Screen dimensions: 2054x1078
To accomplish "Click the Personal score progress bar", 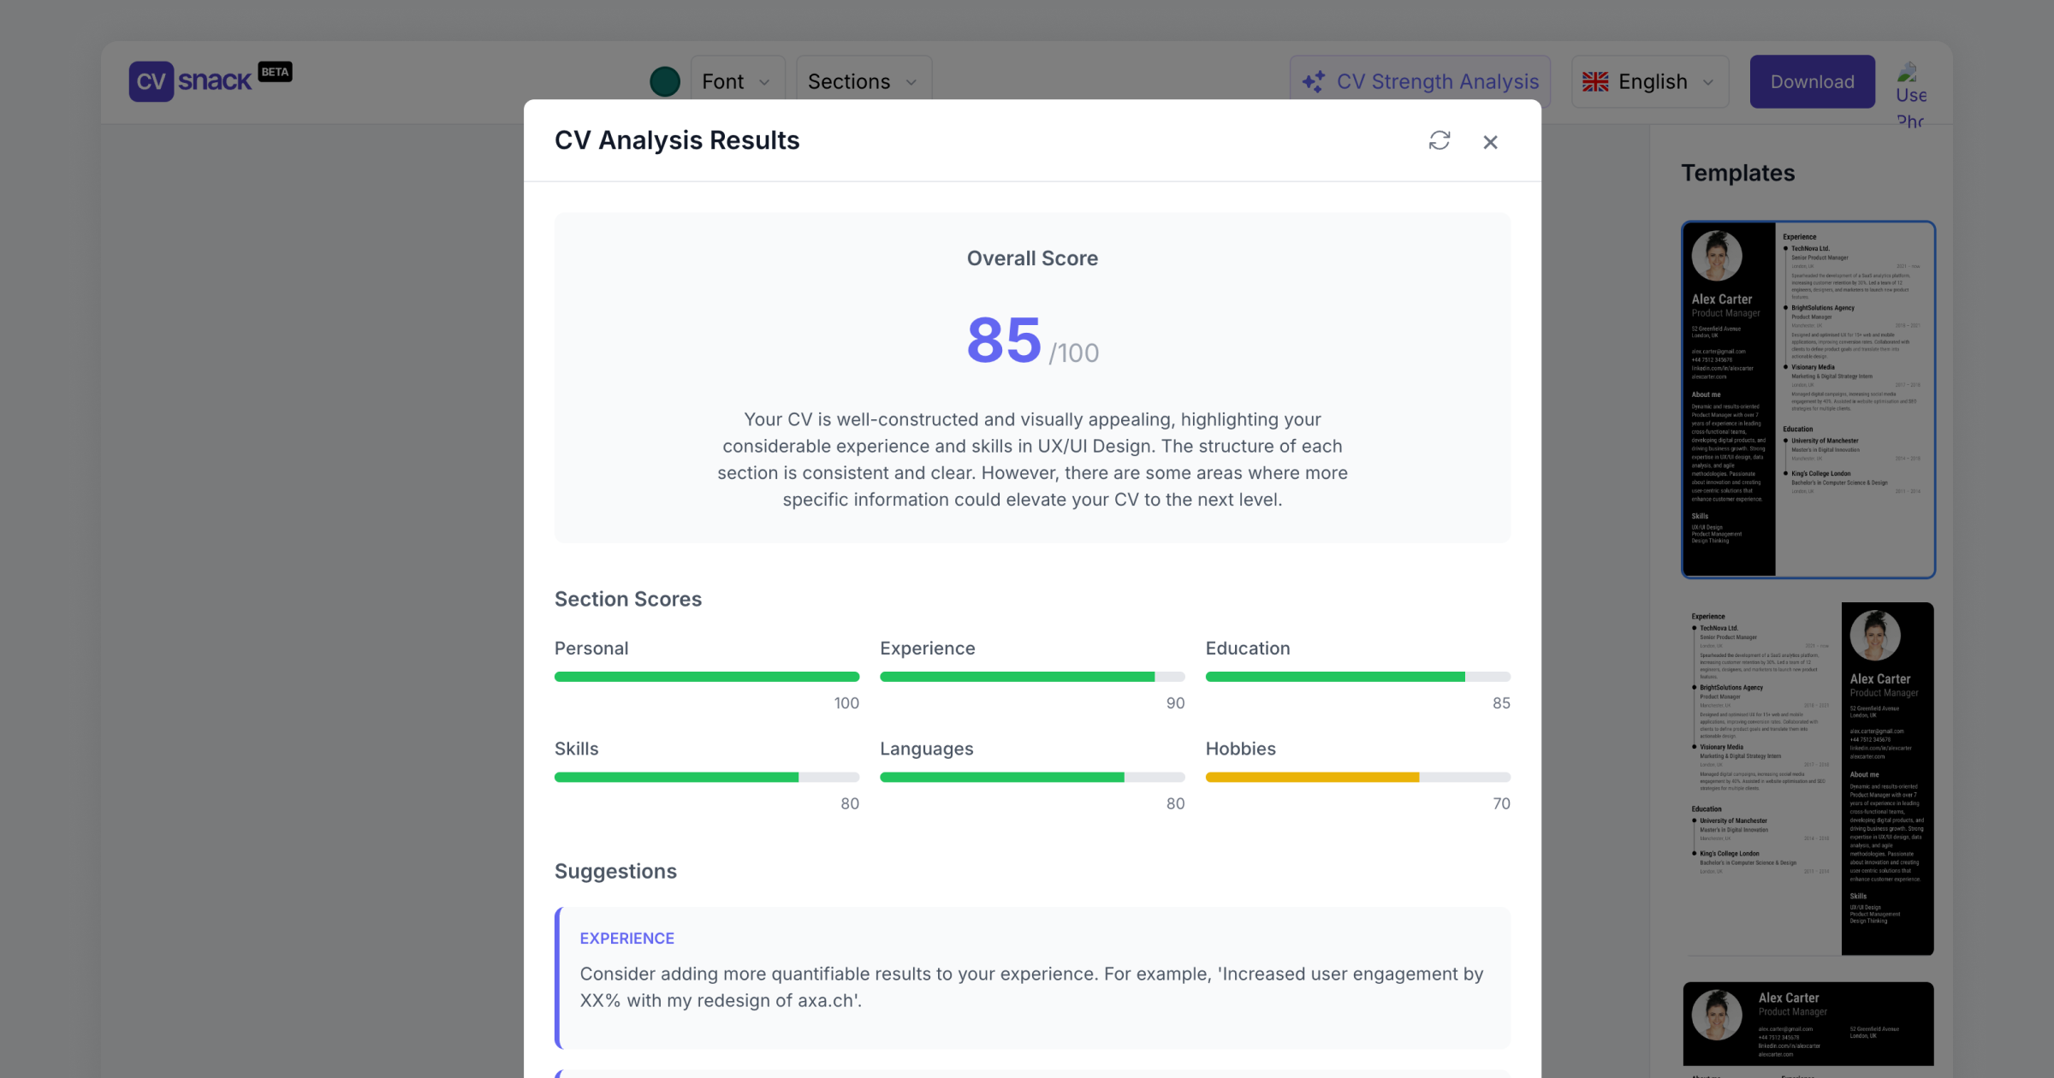I will click(707, 677).
